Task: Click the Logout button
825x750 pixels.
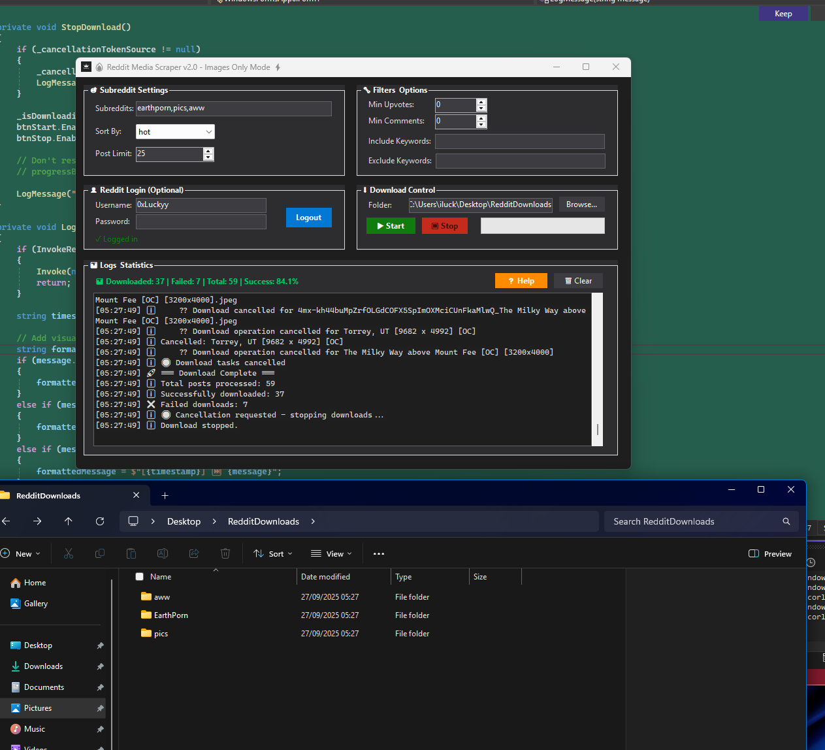Action: pos(308,218)
